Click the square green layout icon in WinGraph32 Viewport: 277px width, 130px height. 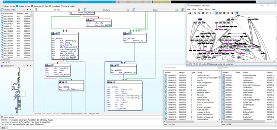(232, 13)
